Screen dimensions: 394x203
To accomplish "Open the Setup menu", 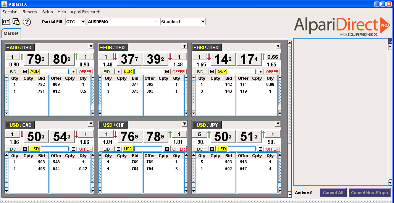I will (x=47, y=12).
